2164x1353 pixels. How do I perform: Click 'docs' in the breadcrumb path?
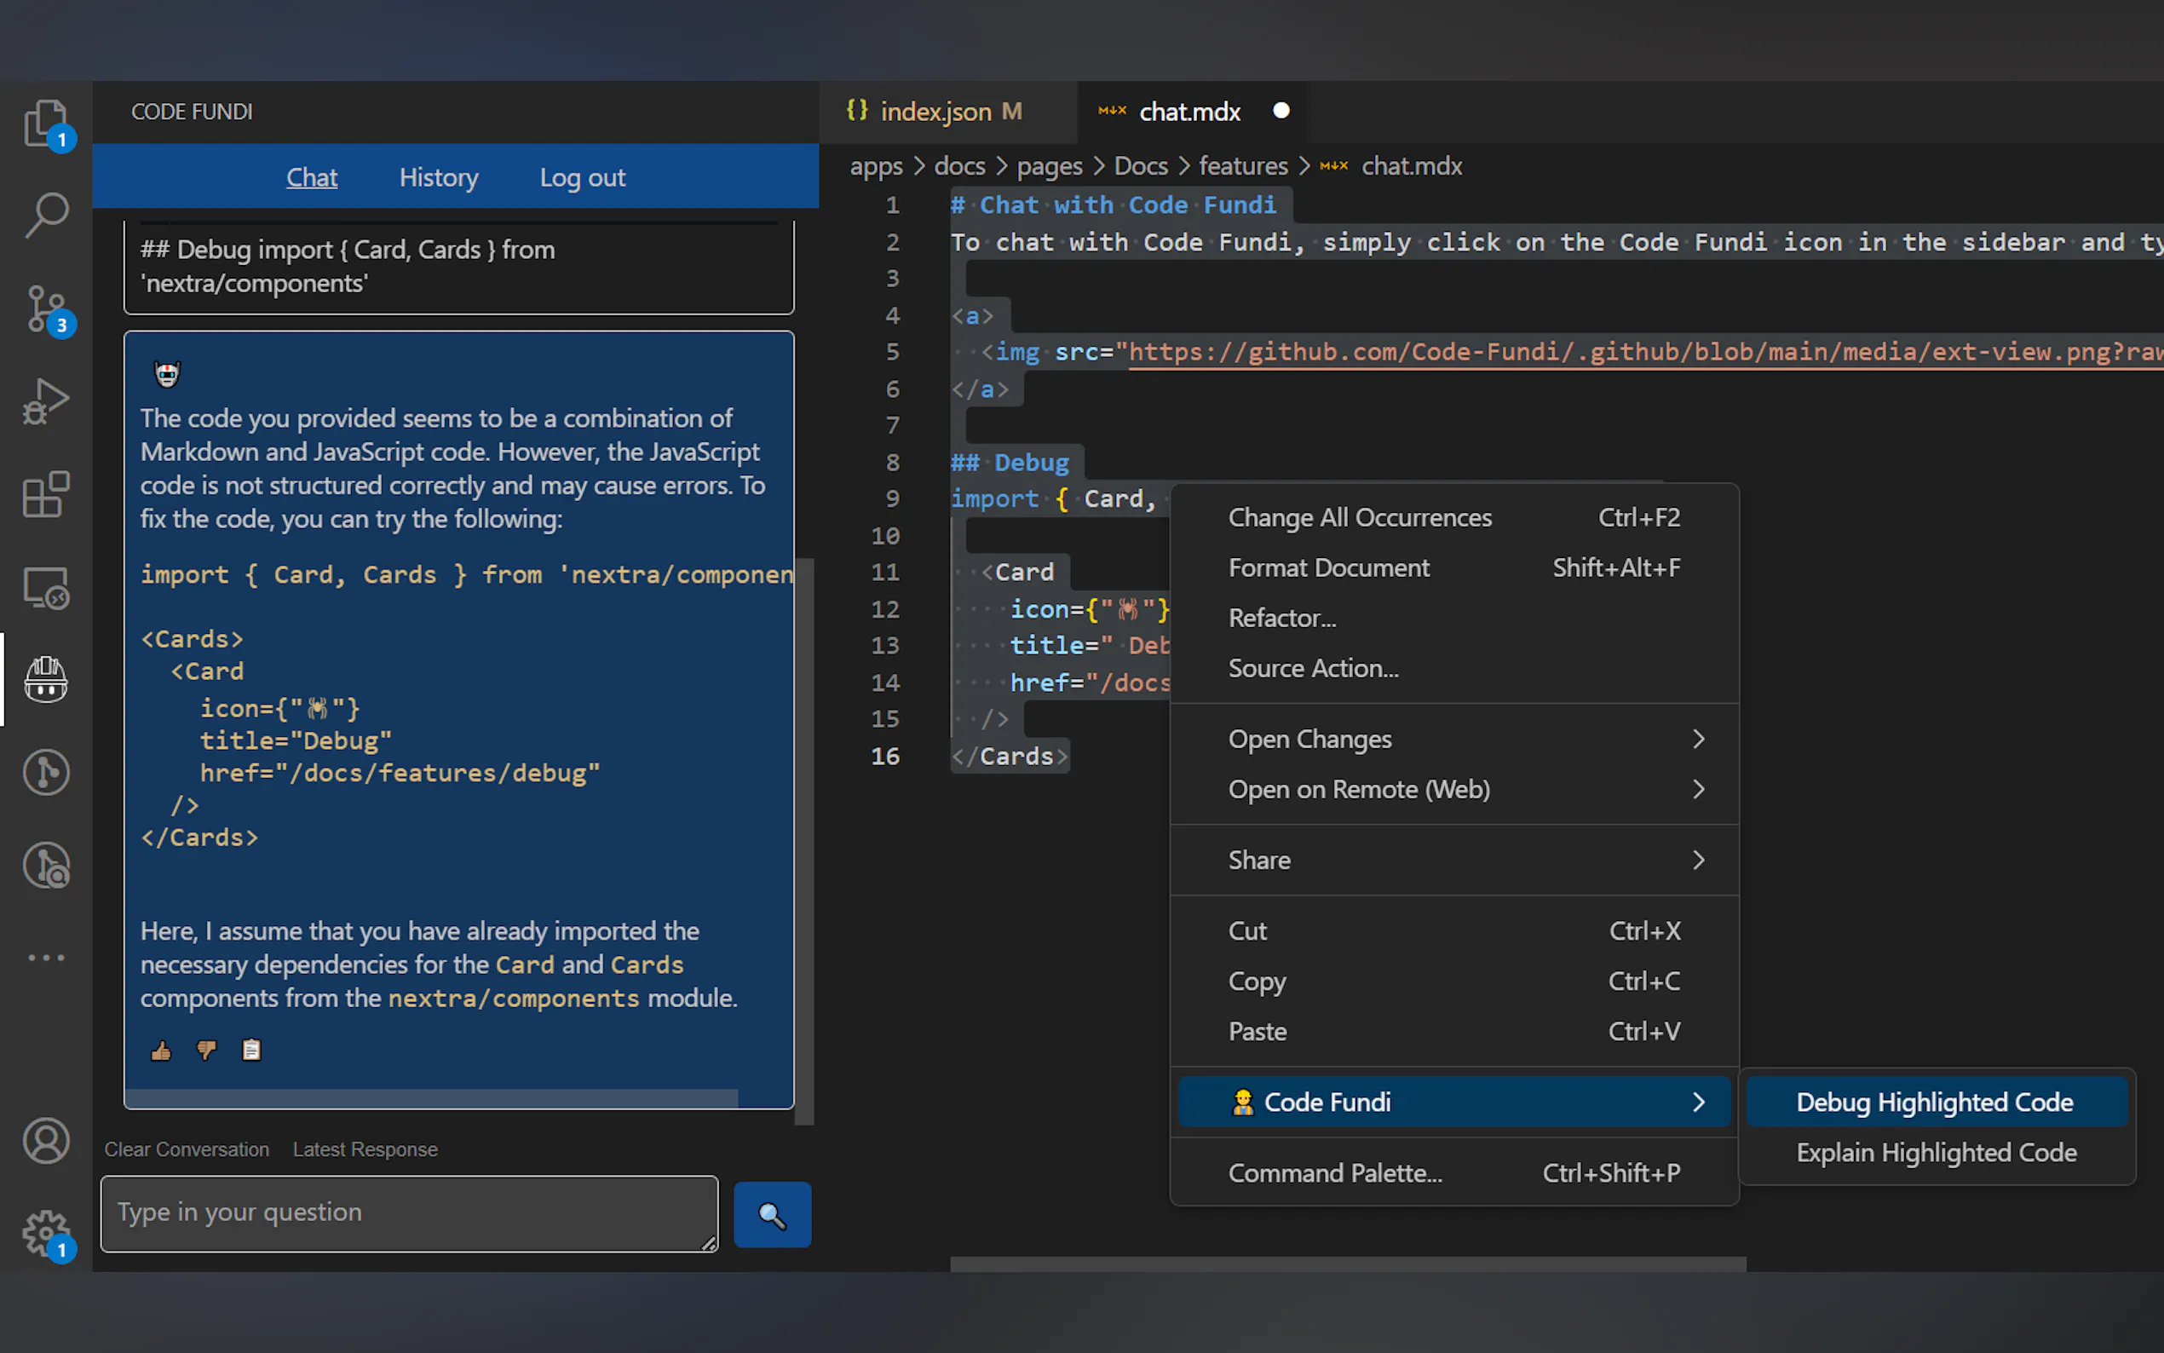(x=959, y=165)
